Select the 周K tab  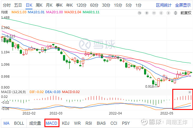point(39,5)
